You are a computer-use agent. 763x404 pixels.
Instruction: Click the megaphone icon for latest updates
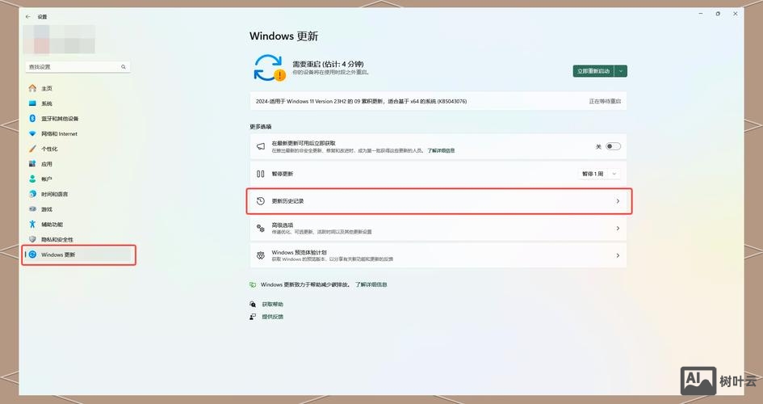click(x=261, y=146)
